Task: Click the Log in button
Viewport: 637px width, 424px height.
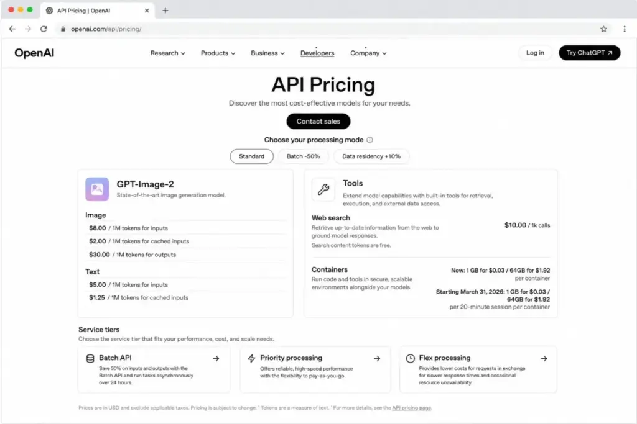Action: click(535, 53)
